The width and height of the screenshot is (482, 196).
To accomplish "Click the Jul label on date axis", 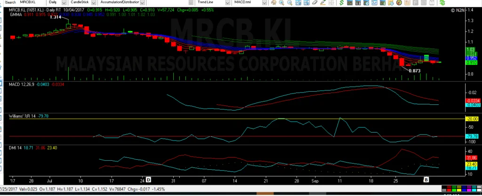I will coord(49,180).
